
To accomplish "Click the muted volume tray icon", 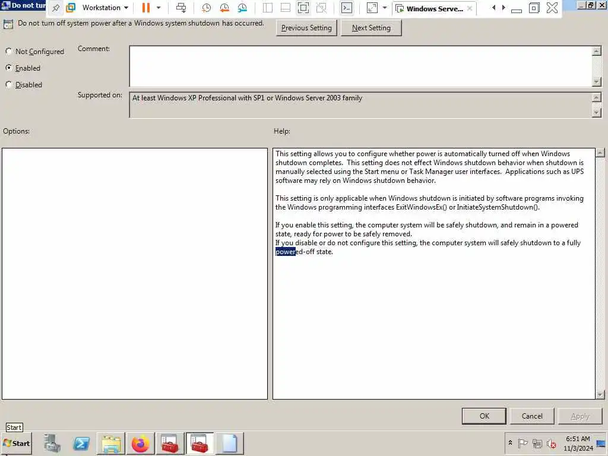I will pos(552,443).
